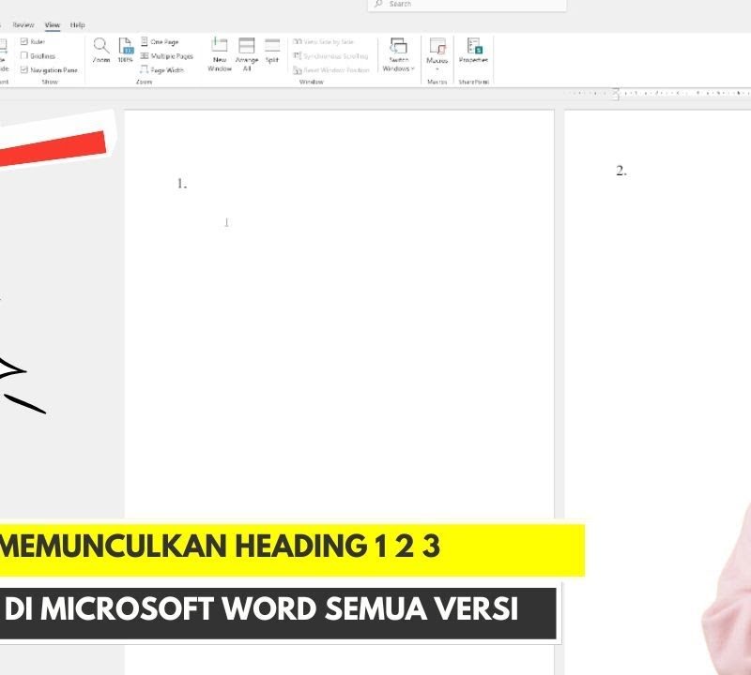Split the document window
The image size is (751, 675).
pos(272,51)
